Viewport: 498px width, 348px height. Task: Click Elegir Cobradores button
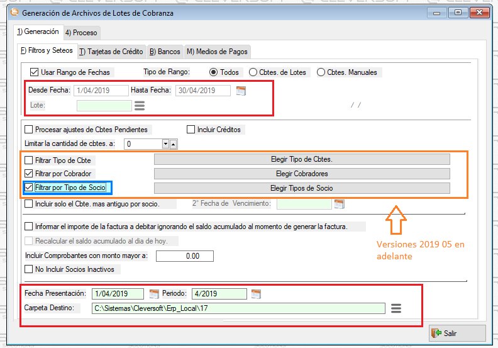click(x=302, y=174)
